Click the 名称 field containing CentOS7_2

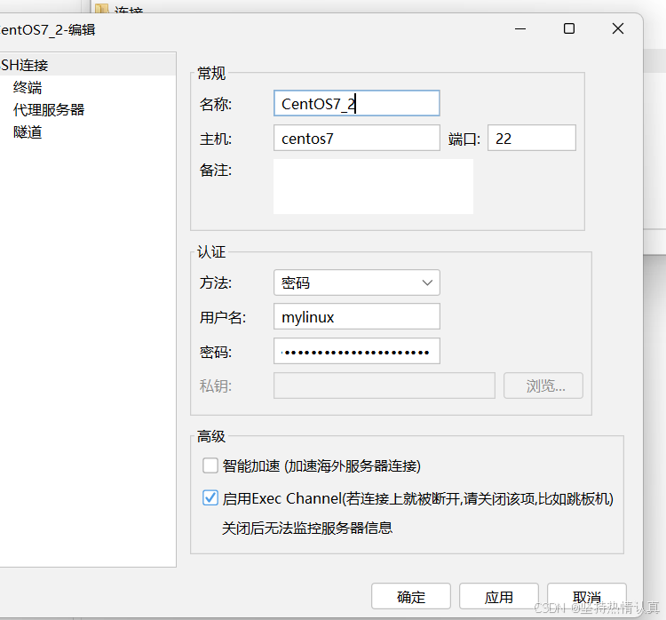357,103
